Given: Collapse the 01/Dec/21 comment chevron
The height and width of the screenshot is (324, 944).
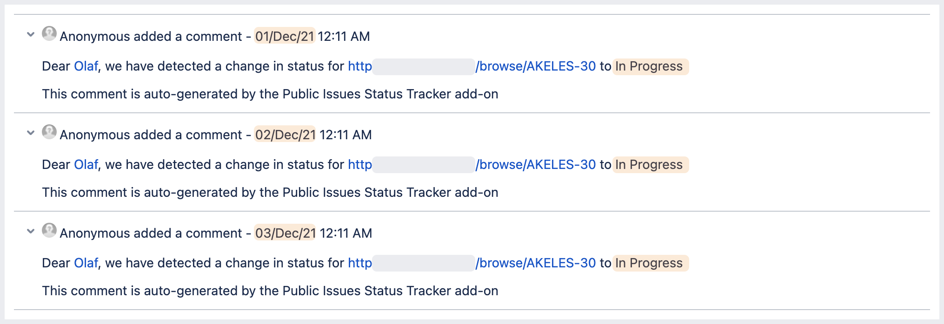Looking at the screenshot, I should point(31,34).
